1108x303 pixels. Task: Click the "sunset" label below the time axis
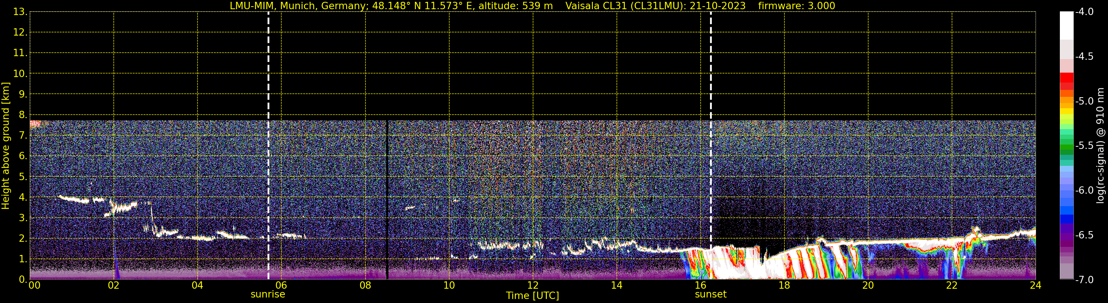pos(711,295)
